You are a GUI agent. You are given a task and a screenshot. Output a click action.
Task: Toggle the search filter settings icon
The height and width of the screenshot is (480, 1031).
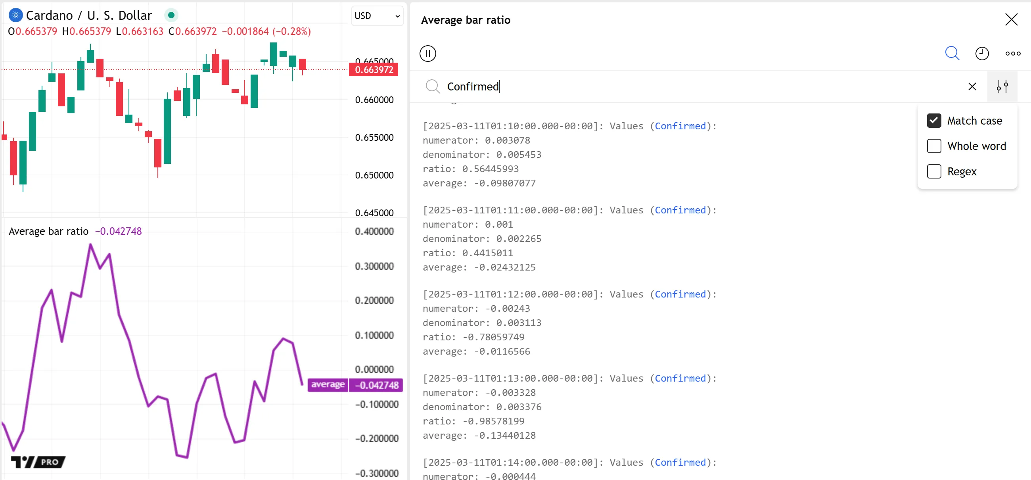pyautogui.click(x=1002, y=86)
